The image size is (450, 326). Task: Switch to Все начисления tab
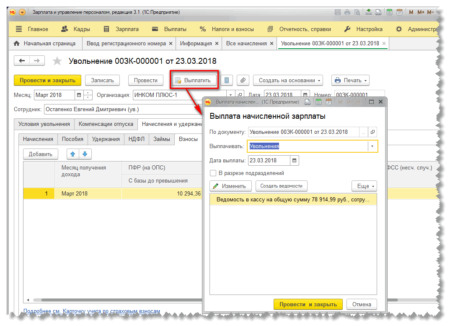pos(246,43)
